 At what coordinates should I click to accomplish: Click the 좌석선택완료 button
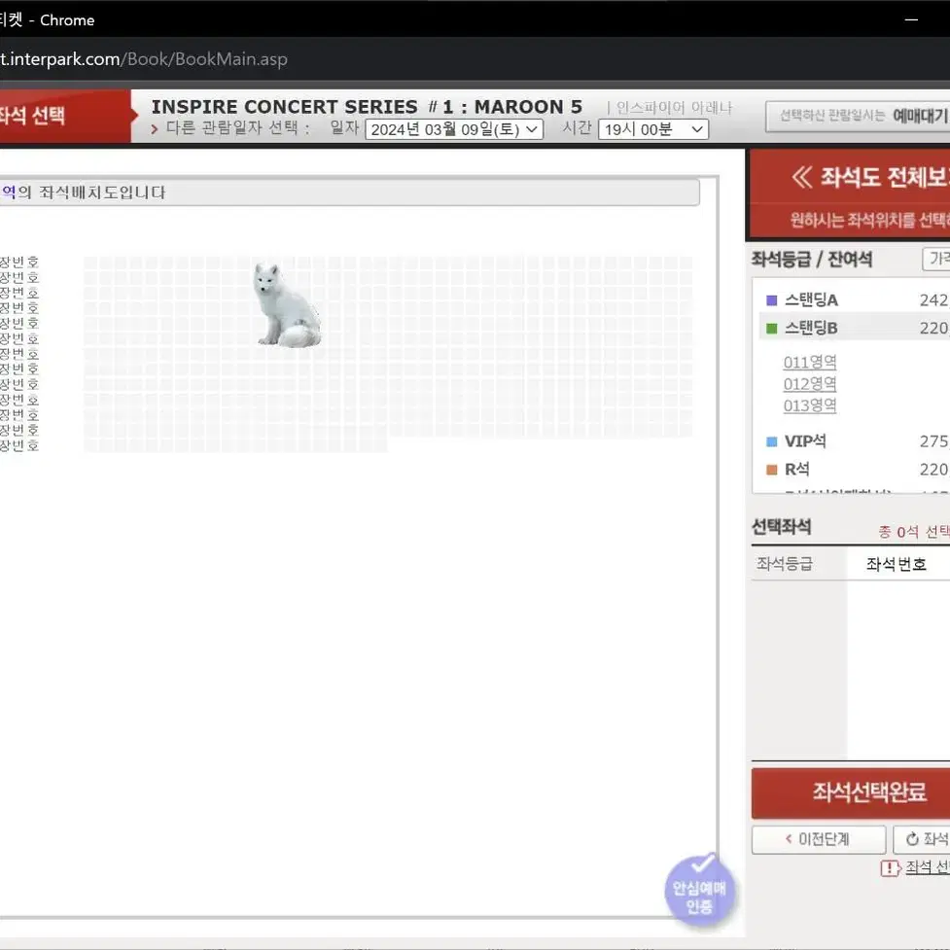[x=851, y=792]
